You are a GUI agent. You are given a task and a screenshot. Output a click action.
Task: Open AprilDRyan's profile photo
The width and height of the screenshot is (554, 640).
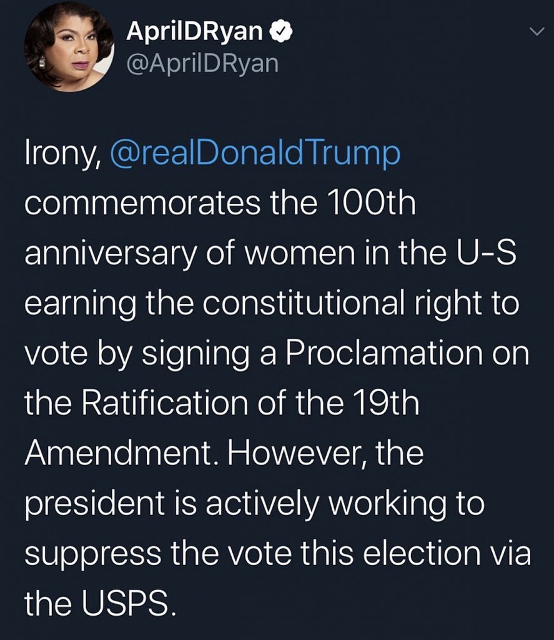point(69,47)
